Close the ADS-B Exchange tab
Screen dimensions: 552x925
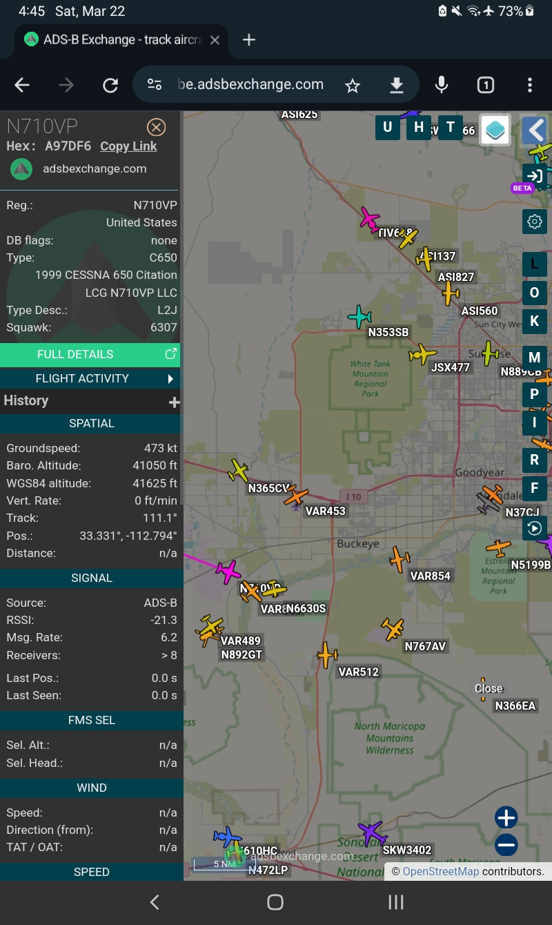pyautogui.click(x=215, y=40)
